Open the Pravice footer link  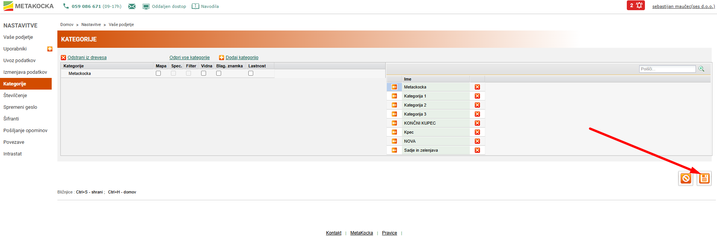click(x=389, y=233)
